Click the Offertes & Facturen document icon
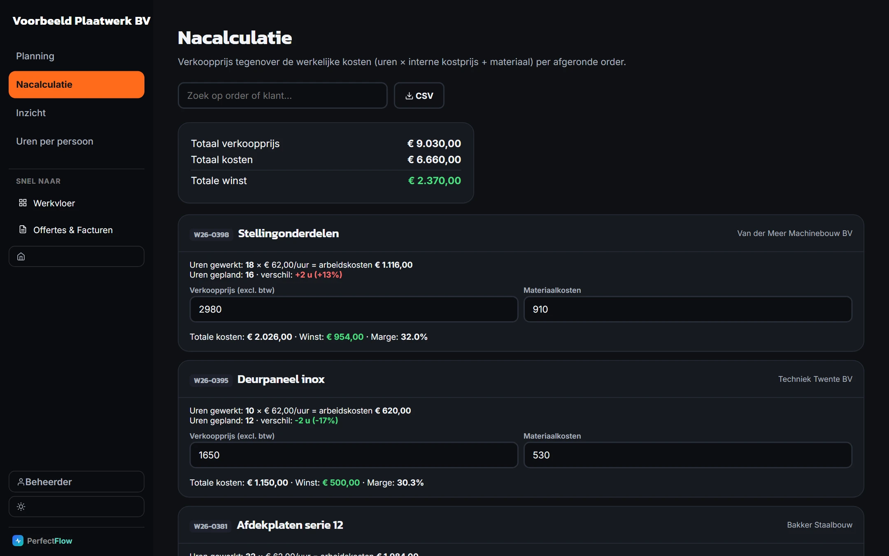Image resolution: width=889 pixels, height=556 pixels. click(23, 230)
